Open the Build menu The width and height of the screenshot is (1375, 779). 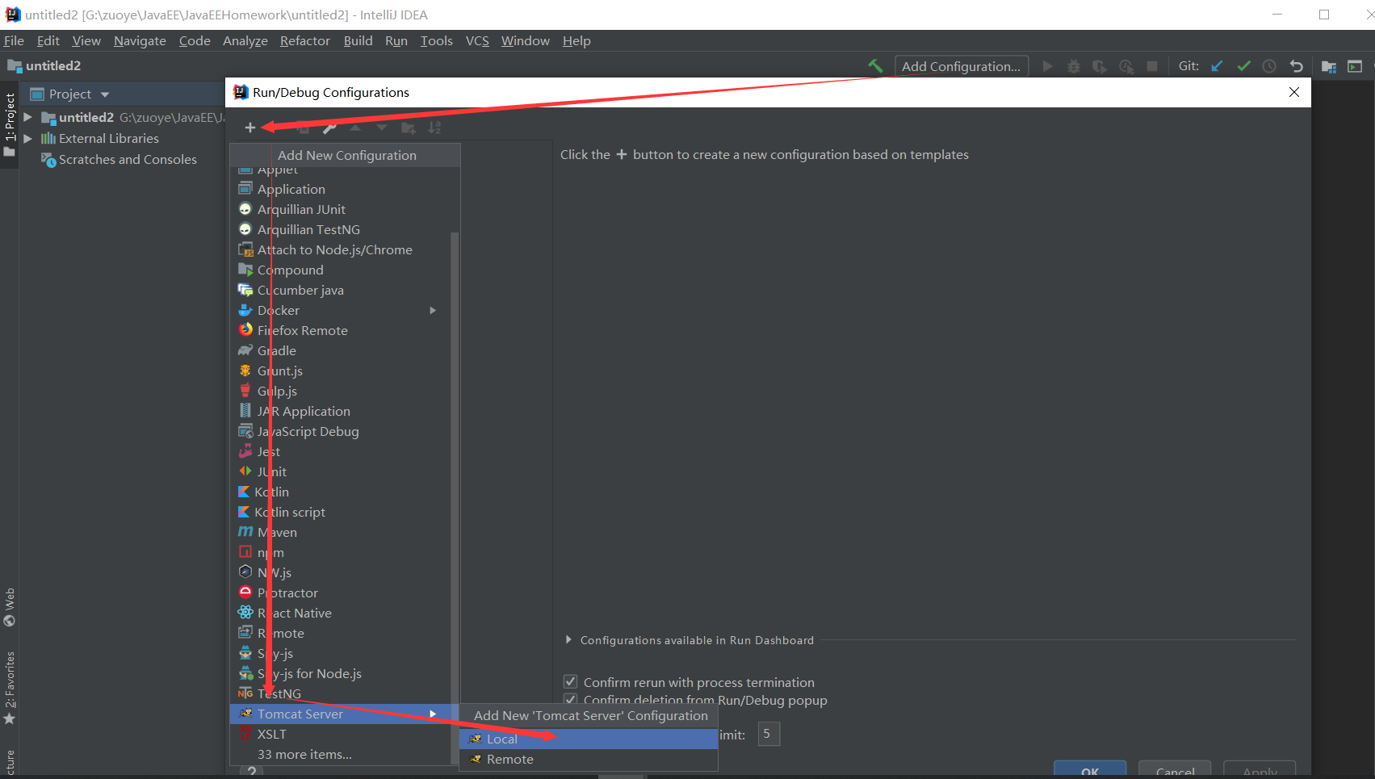coord(358,40)
